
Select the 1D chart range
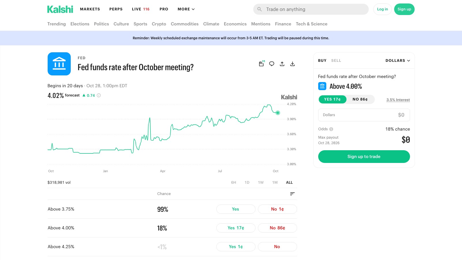pyautogui.click(x=247, y=183)
